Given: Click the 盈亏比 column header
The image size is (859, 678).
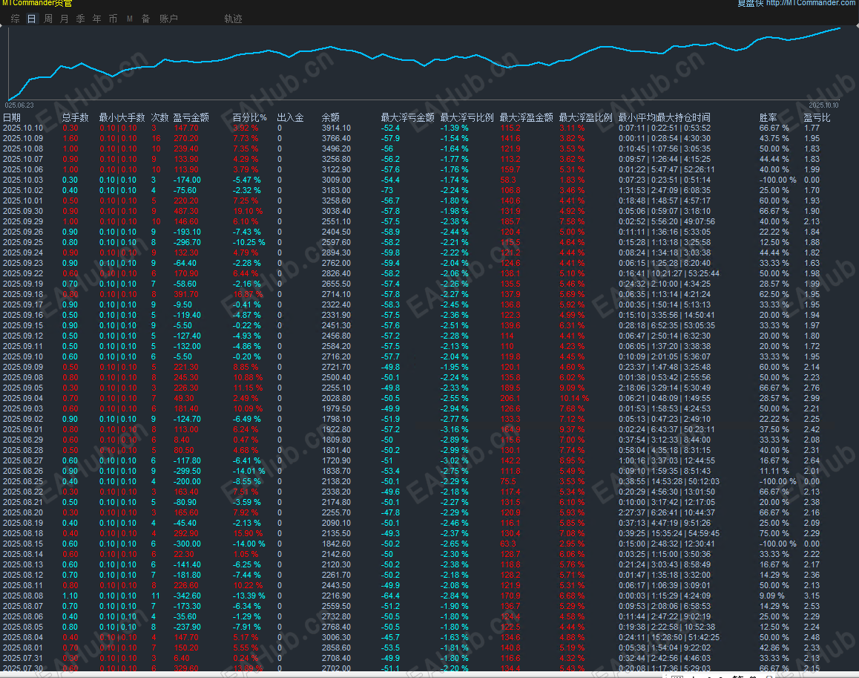Looking at the screenshot, I should pos(817,117).
